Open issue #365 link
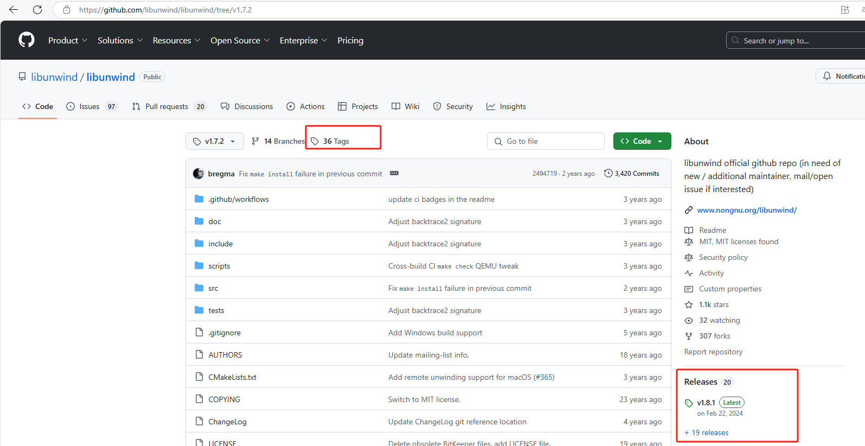 544,377
